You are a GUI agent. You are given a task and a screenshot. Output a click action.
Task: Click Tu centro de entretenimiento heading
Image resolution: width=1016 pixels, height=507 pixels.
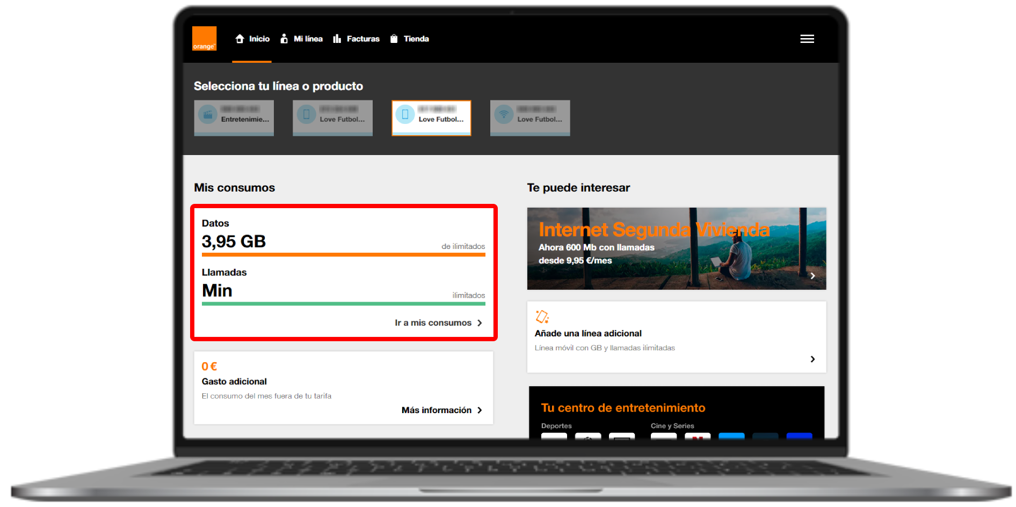[x=623, y=408]
